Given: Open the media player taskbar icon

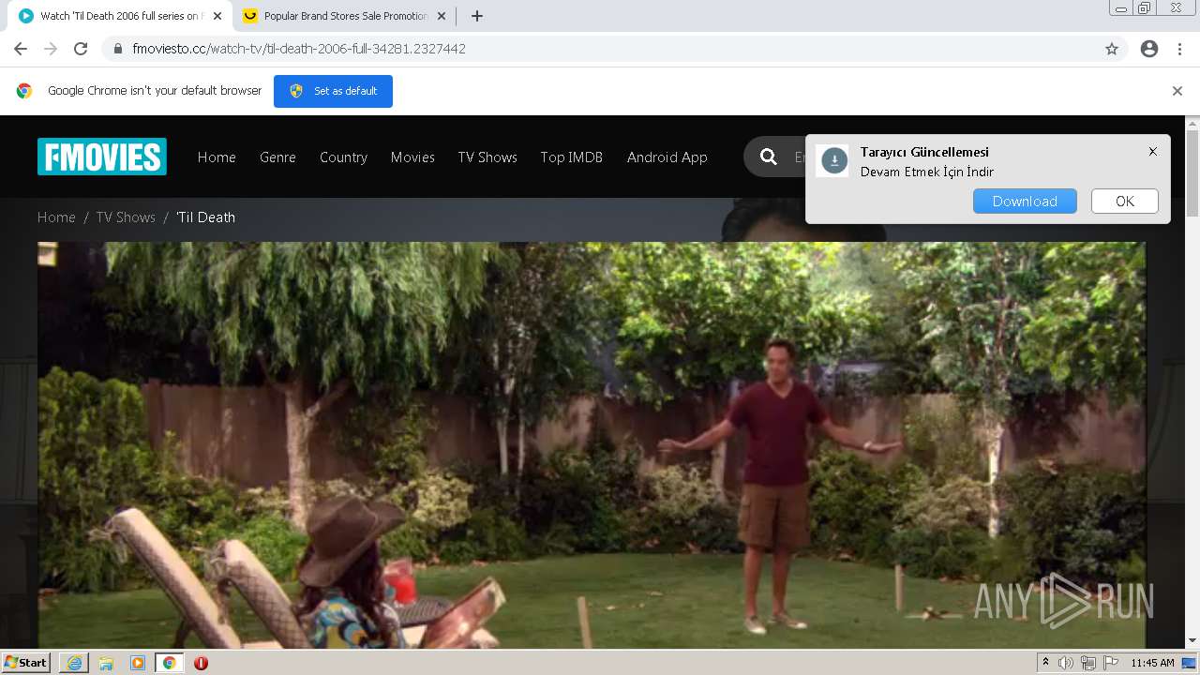Looking at the screenshot, I should 138,663.
